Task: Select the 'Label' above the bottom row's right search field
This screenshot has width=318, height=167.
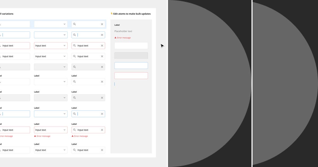Action: (74, 144)
